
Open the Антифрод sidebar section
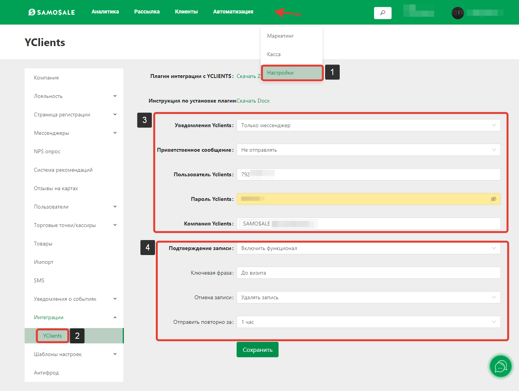coord(74,373)
